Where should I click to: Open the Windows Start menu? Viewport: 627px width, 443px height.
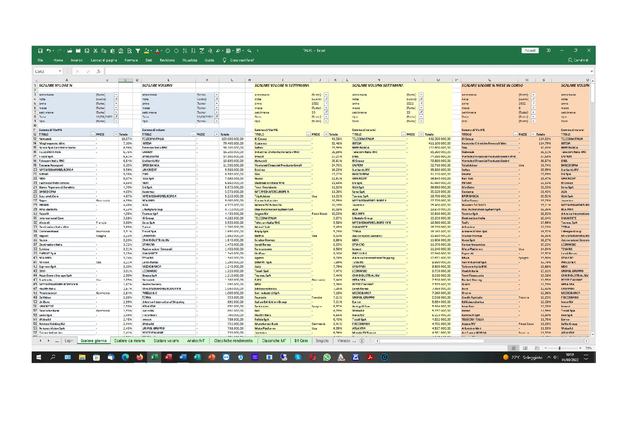click(x=39, y=358)
